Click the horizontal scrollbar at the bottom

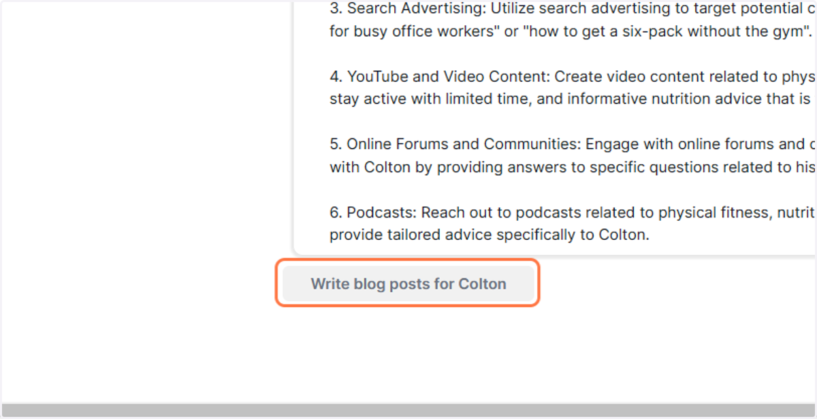pyautogui.click(x=408, y=411)
